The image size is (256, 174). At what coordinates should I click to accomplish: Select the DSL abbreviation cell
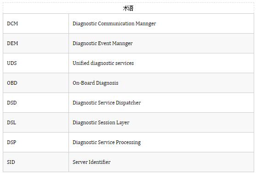pos(36,122)
